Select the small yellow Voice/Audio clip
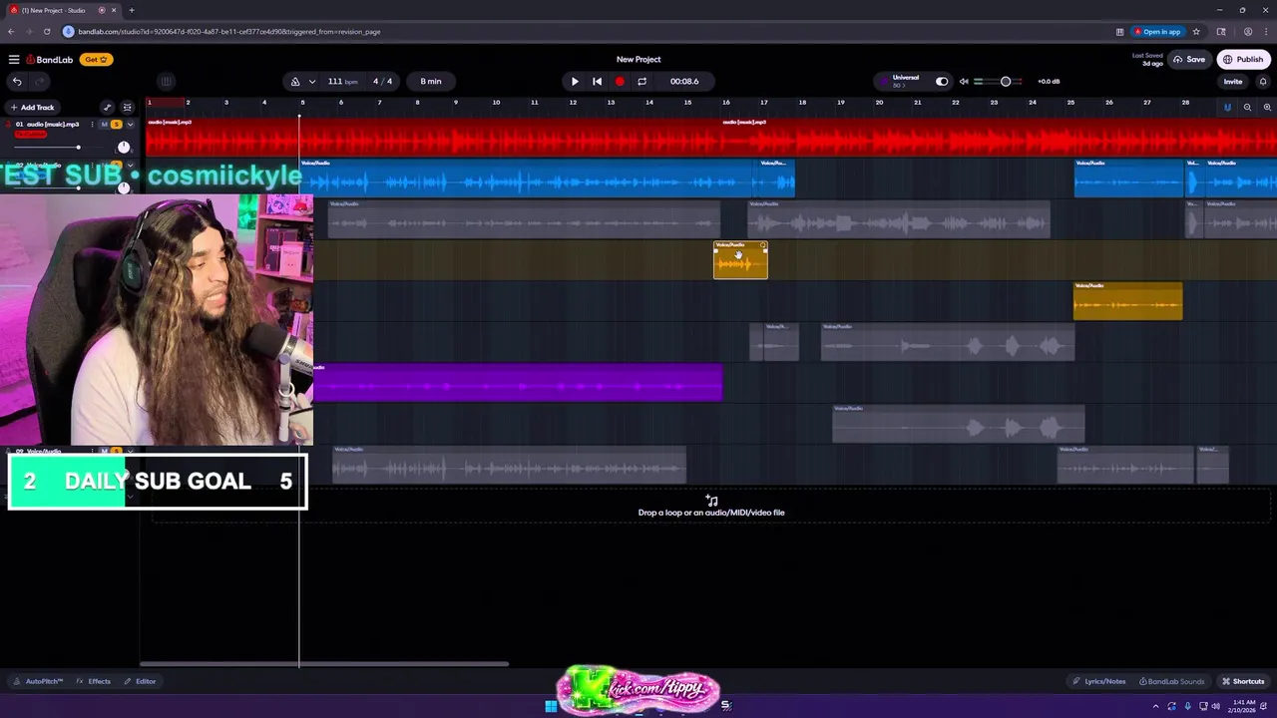 (x=740, y=260)
